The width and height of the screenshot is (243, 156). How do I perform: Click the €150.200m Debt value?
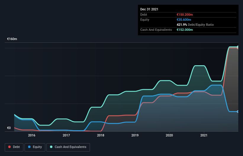click(185, 15)
